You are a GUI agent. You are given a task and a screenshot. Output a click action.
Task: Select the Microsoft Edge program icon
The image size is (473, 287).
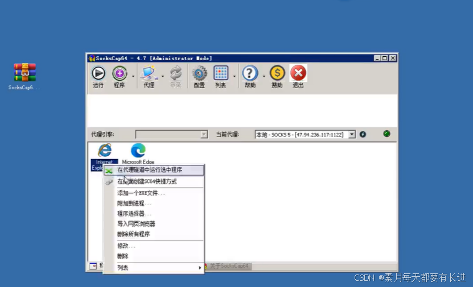(138, 150)
